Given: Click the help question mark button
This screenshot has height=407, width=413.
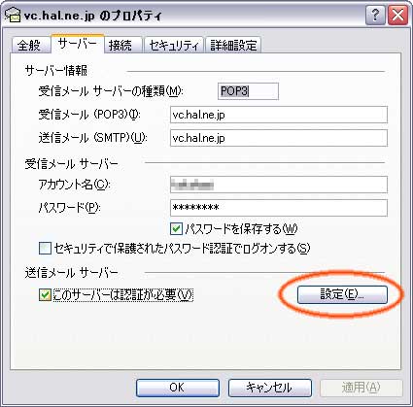Looking at the screenshot, I should tap(375, 16).
